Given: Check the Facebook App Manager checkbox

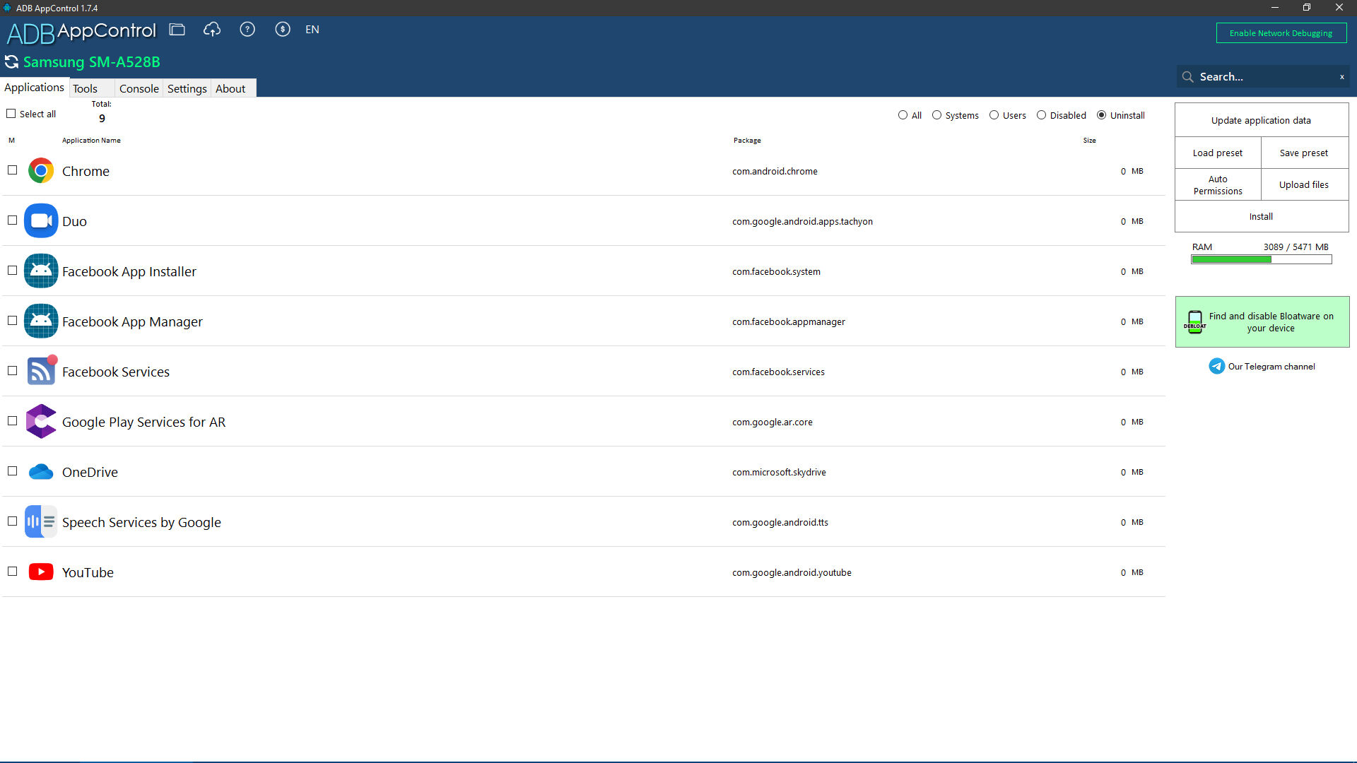Looking at the screenshot, I should (x=12, y=321).
